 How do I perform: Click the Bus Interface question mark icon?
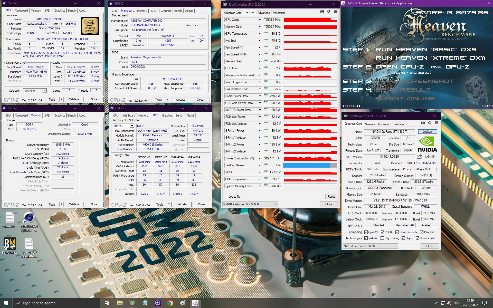pos(436,169)
